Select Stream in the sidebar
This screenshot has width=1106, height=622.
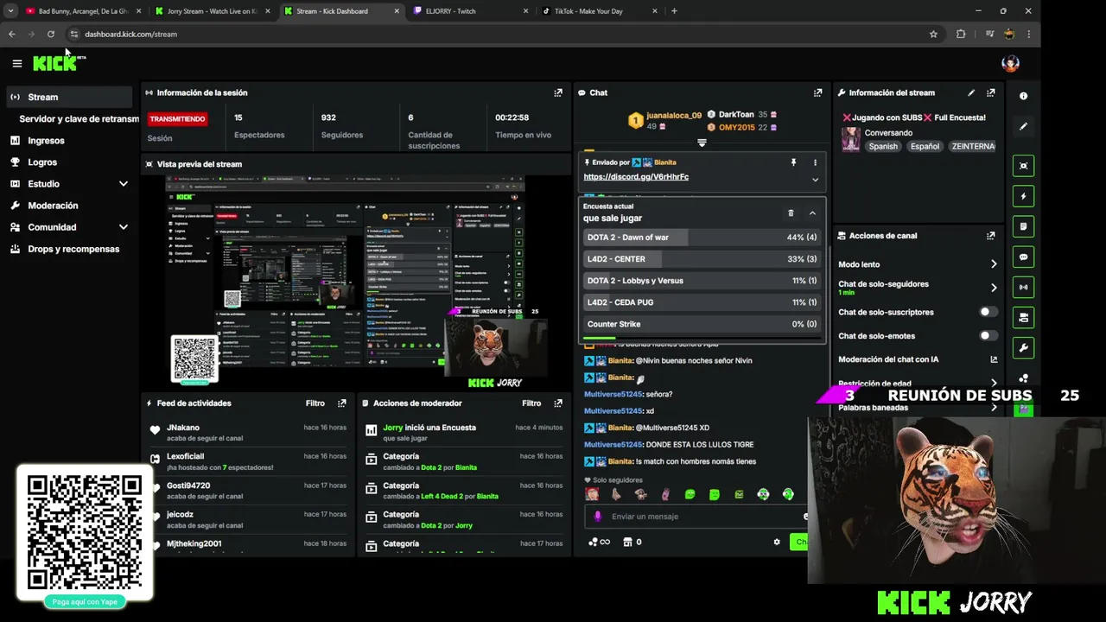[69, 97]
